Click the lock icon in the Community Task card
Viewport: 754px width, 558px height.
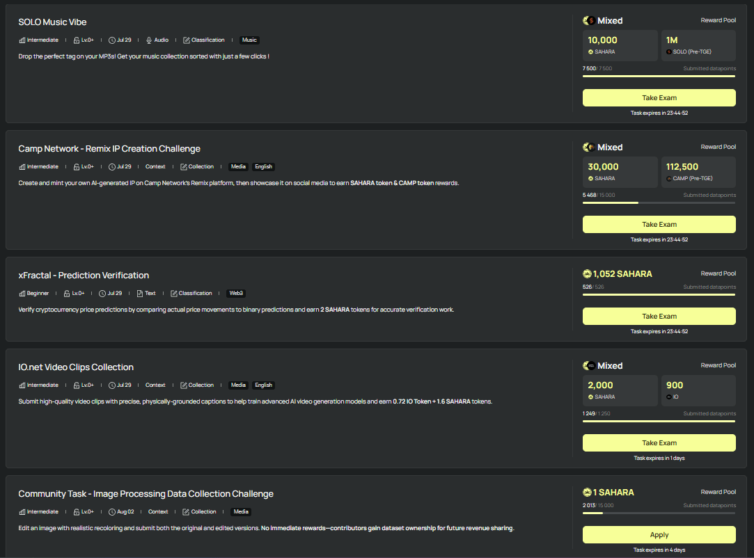click(77, 512)
